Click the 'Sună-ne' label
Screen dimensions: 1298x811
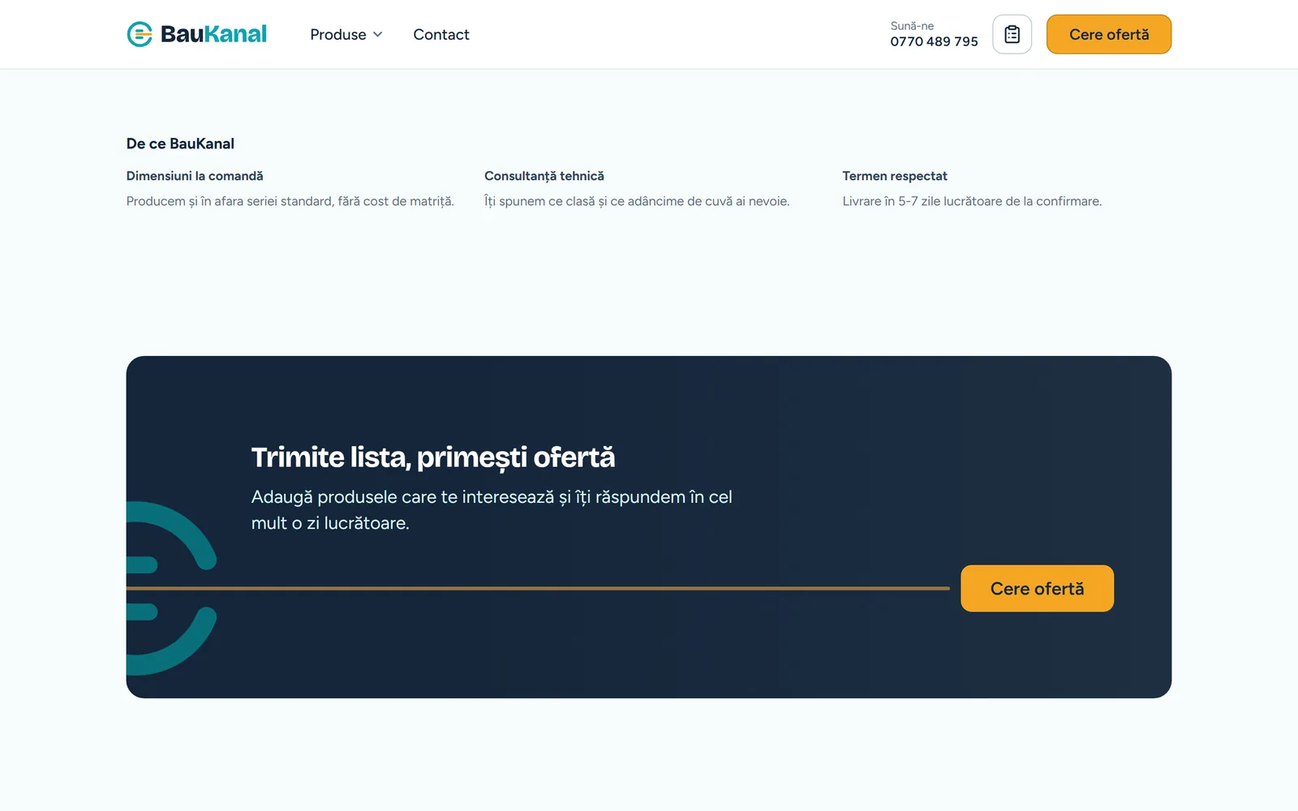pos(912,26)
